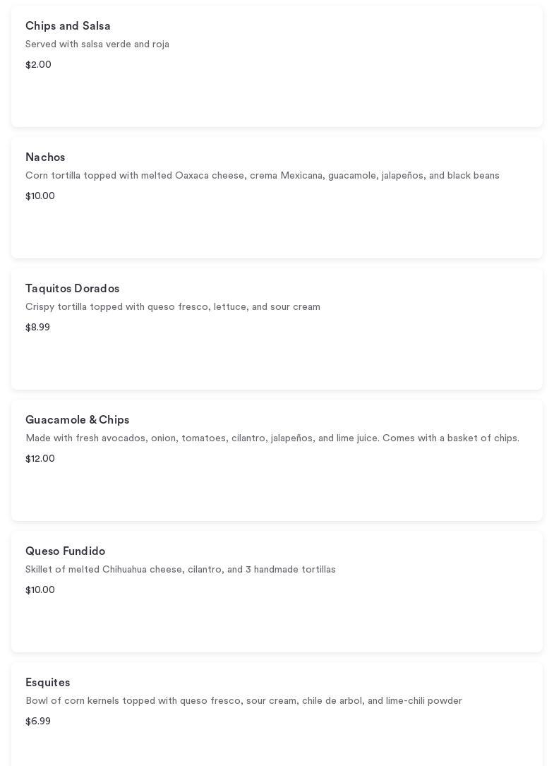Screen dimensions: 554x766
Task: Click the 'Served with salsa verde and roja' description
Action: point(97,44)
